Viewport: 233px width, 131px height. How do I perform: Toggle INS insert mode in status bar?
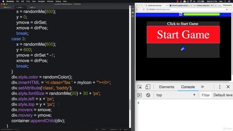pyautogui.click(x=96, y=130)
